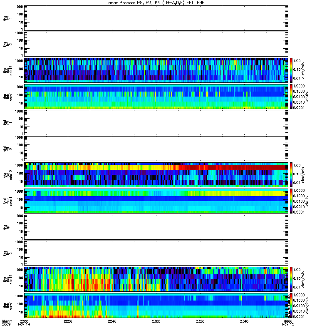Click the empty thd fff 2 panel
The height and width of the screenshot is (333, 312).
pyautogui.click(x=156, y=149)
